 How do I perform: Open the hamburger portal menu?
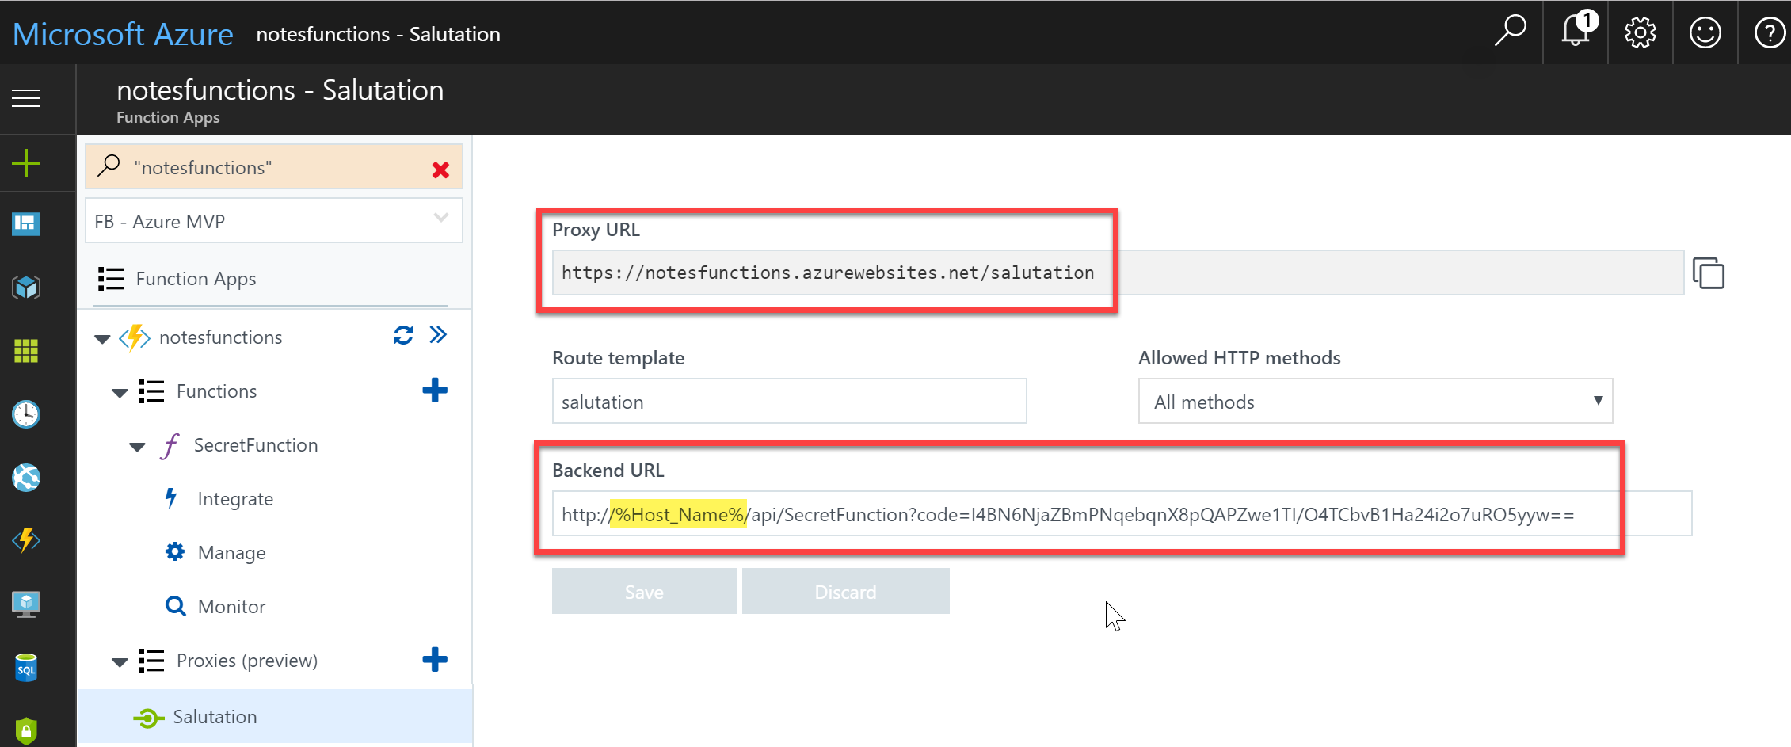pos(26,98)
